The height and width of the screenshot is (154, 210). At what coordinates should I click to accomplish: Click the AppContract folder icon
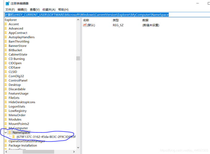pos(6,33)
